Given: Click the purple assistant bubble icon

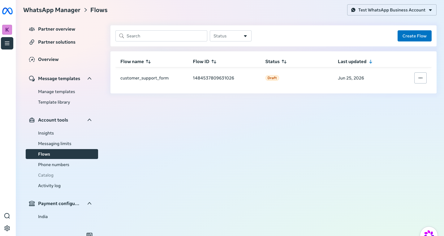Looking at the screenshot, I should pos(429,233).
